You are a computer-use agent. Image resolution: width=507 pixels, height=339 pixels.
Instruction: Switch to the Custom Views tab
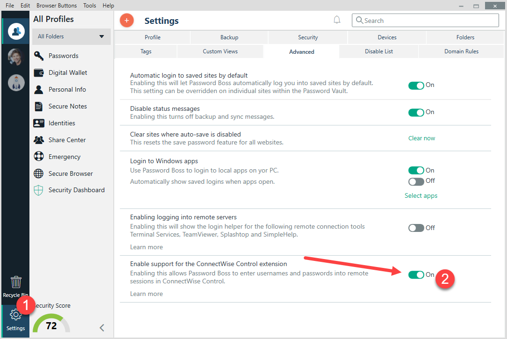(x=220, y=51)
